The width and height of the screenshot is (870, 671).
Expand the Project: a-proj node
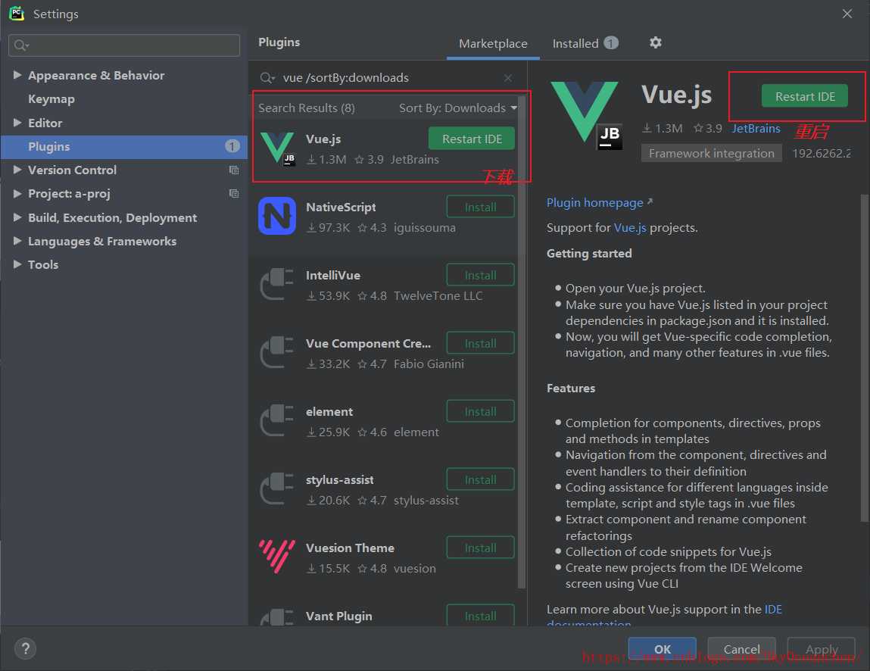(17, 193)
